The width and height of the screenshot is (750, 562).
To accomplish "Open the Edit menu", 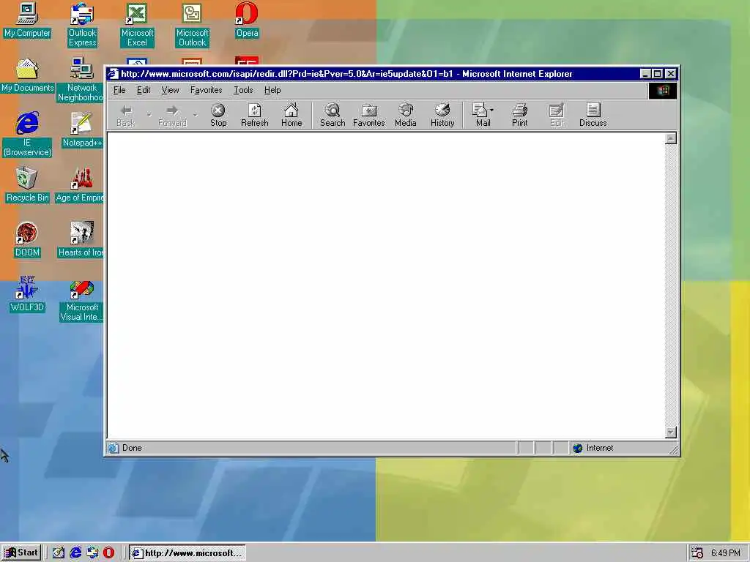I will point(144,90).
